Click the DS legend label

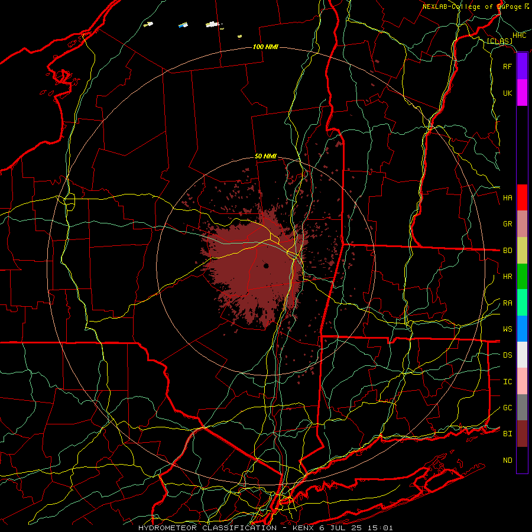pos(507,355)
